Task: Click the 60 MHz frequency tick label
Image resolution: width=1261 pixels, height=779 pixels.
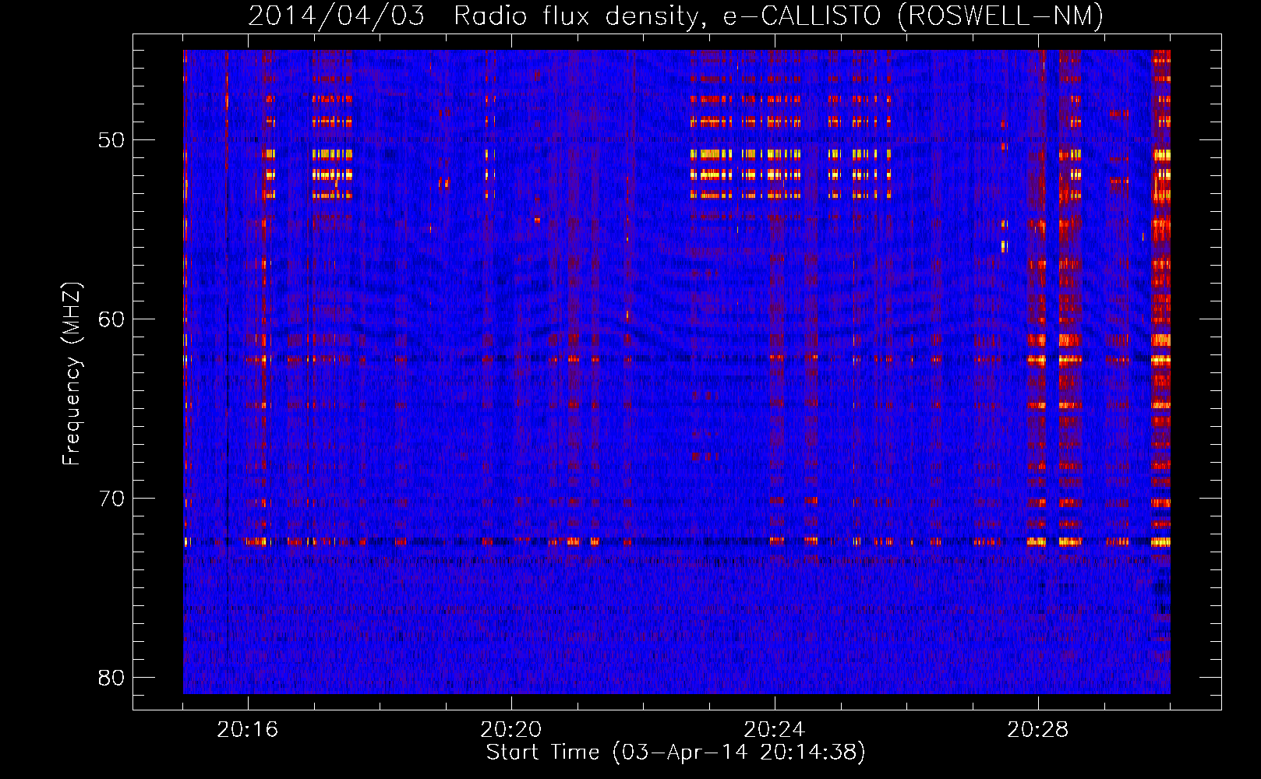Action: pyautogui.click(x=111, y=319)
